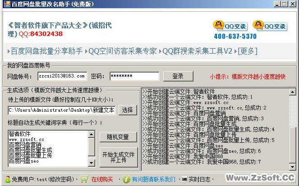The image size is (299, 186).
Task: Select keyword line 百度网盘seo
Action: pos(23,161)
